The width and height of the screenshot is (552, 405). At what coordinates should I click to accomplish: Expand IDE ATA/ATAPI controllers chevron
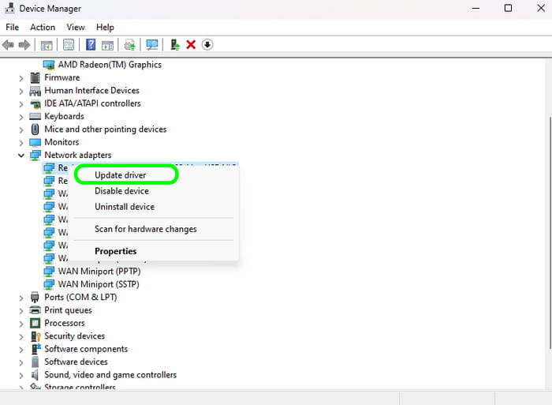(x=21, y=104)
